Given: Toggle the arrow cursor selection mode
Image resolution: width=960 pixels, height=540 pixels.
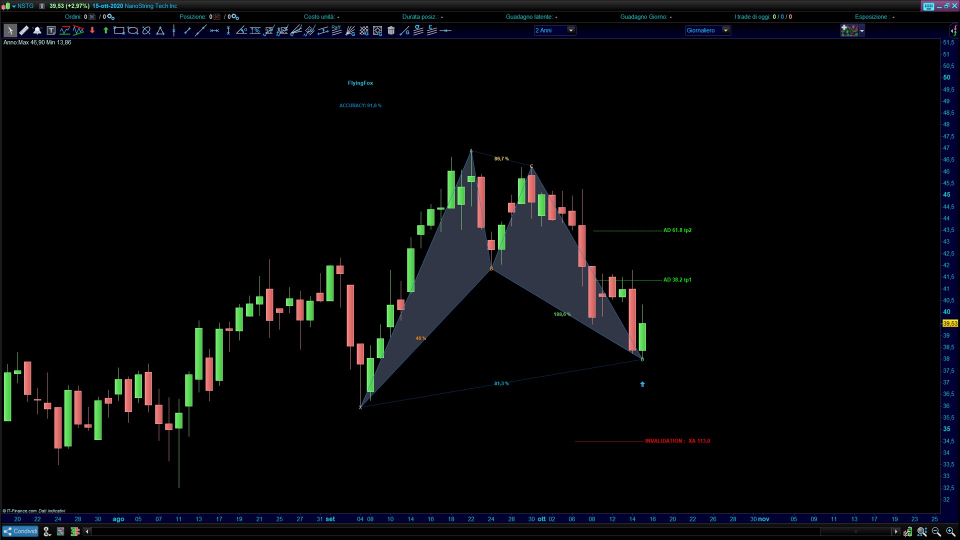Looking at the screenshot, I should pos(9,30).
